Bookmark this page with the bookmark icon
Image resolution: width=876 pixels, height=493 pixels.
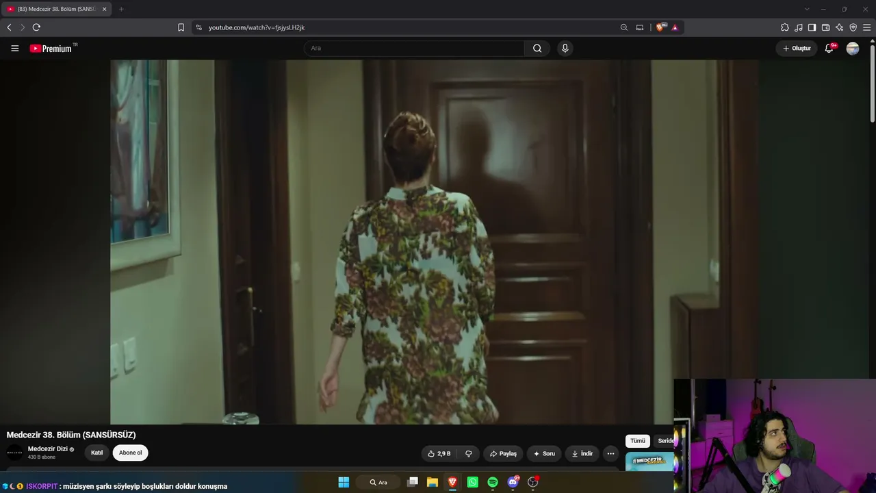pos(181,27)
